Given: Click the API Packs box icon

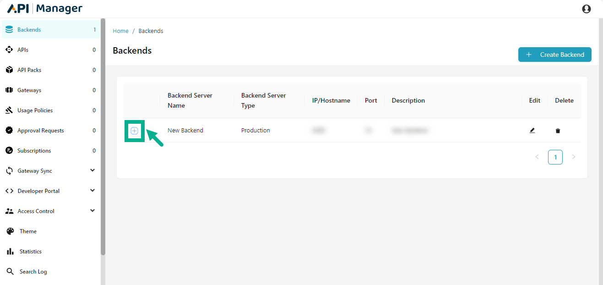Looking at the screenshot, I should tap(9, 70).
